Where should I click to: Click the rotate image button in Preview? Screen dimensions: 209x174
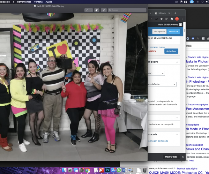tap(97, 10)
